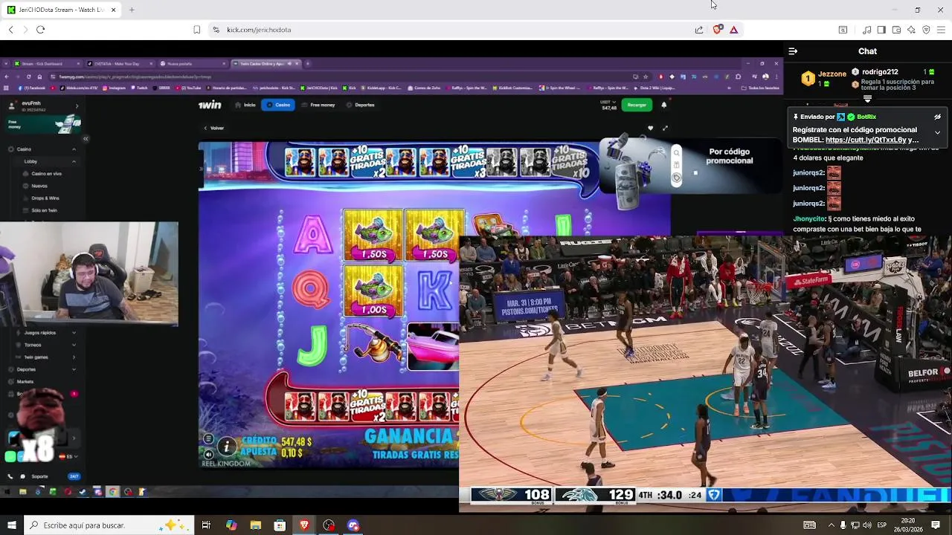Open the 1win Free money nav item
This screenshot has height=535, width=952.
point(318,105)
